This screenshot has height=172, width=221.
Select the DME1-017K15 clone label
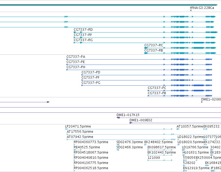pyautogui.click(x=128, y=115)
